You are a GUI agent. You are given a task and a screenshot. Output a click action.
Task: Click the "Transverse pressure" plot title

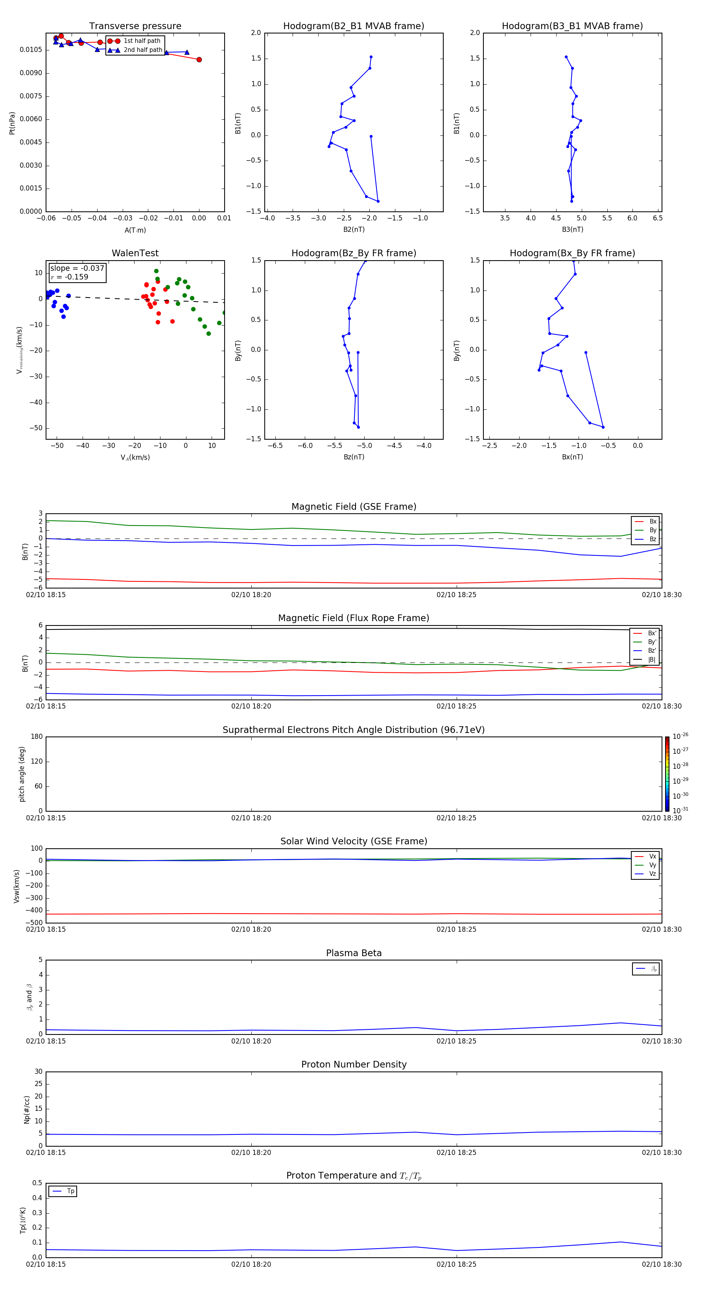coord(135,26)
